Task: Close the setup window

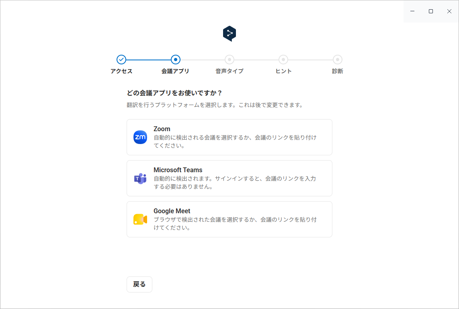Action: click(449, 11)
